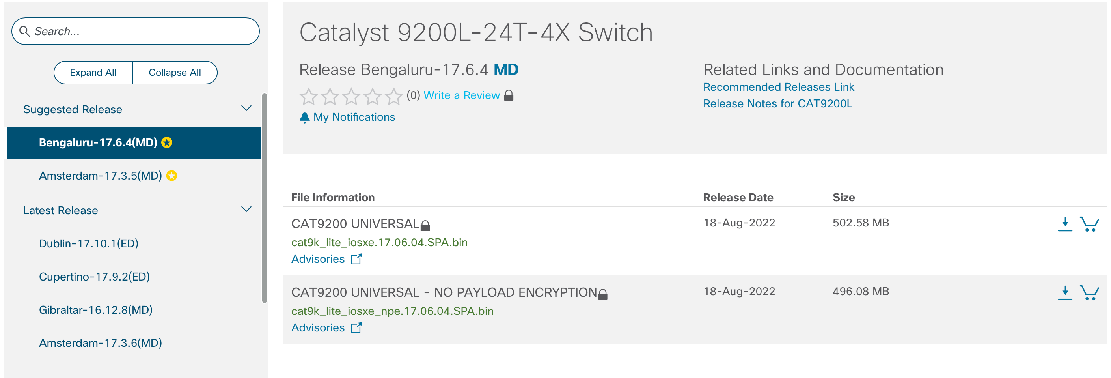Add the NPE image to cart
This screenshot has height=378, width=1111.
tap(1089, 293)
